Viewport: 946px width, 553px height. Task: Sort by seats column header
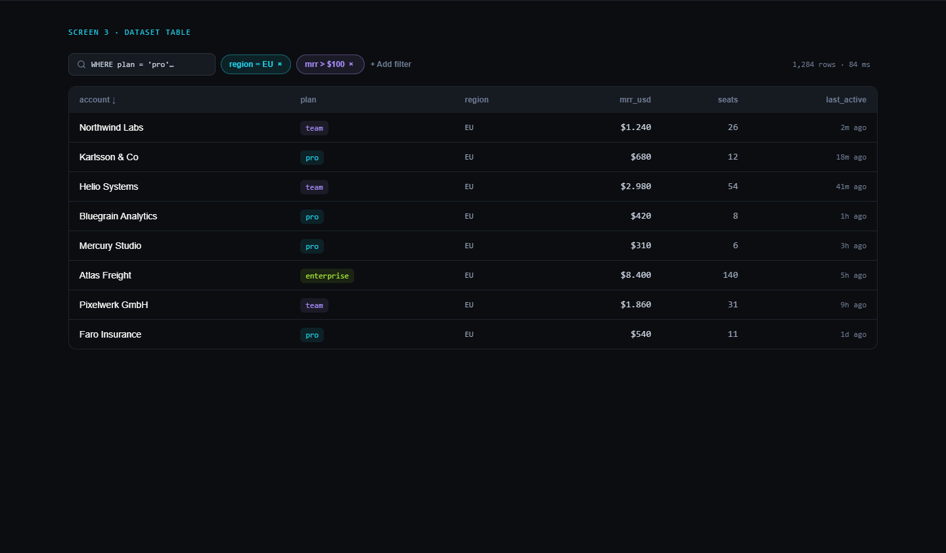728,100
